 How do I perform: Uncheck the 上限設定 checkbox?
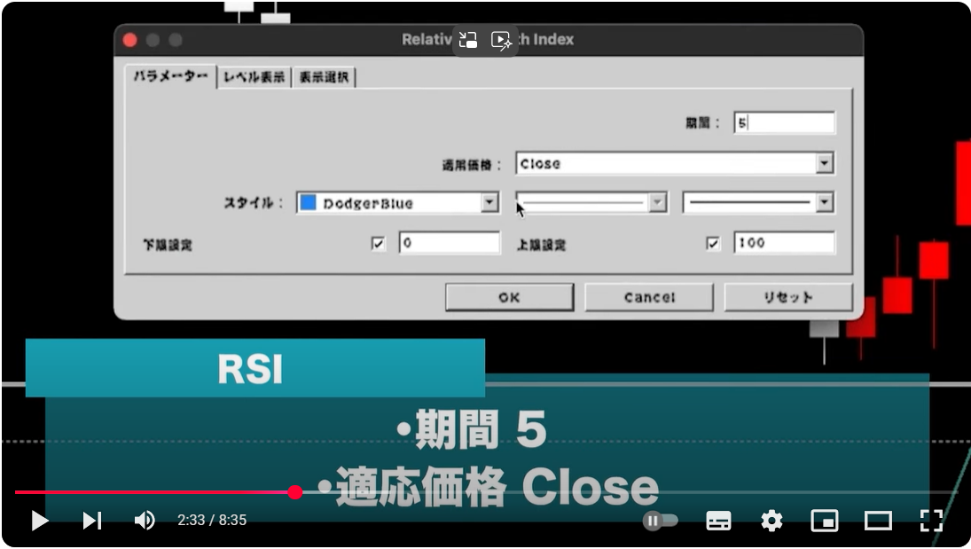click(713, 243)
